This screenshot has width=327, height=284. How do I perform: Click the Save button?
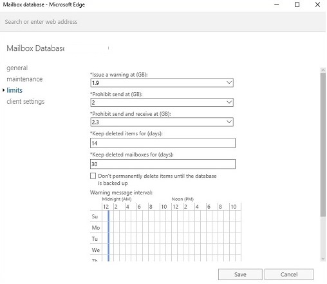click(240, 274)
